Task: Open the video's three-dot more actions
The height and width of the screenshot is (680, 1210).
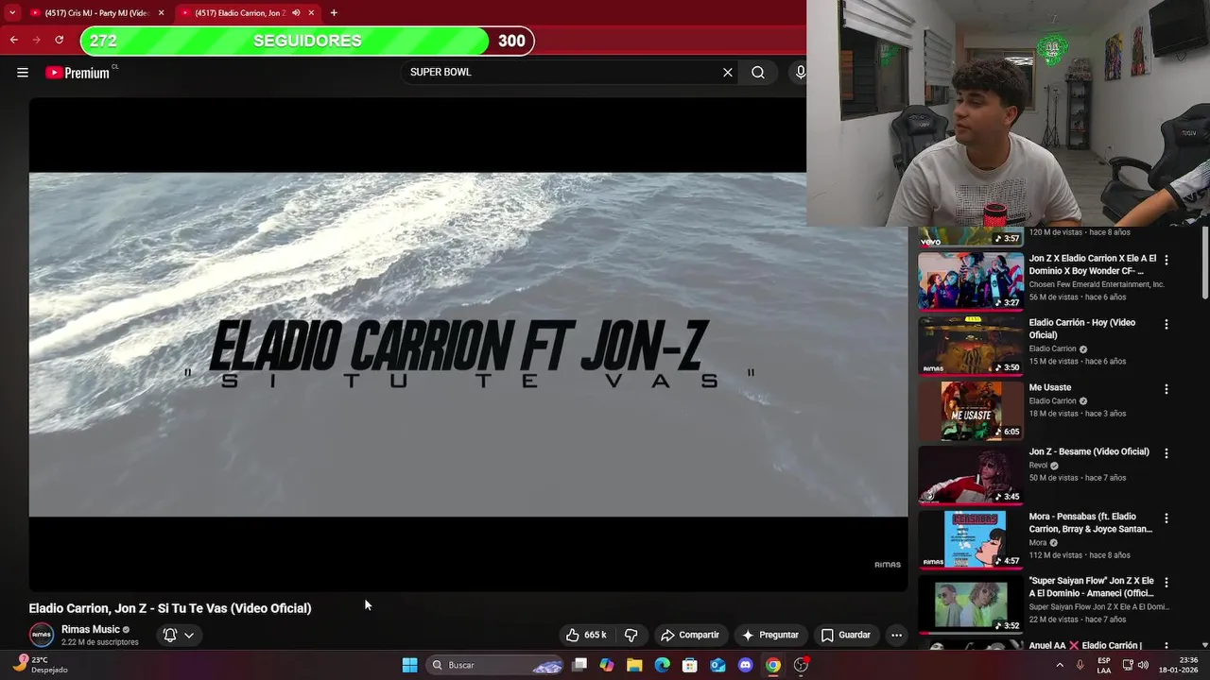Action: 896,635
